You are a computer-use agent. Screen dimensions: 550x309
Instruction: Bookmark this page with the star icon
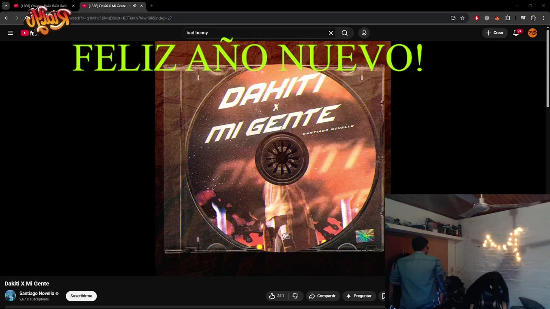(x=462, y=18)
